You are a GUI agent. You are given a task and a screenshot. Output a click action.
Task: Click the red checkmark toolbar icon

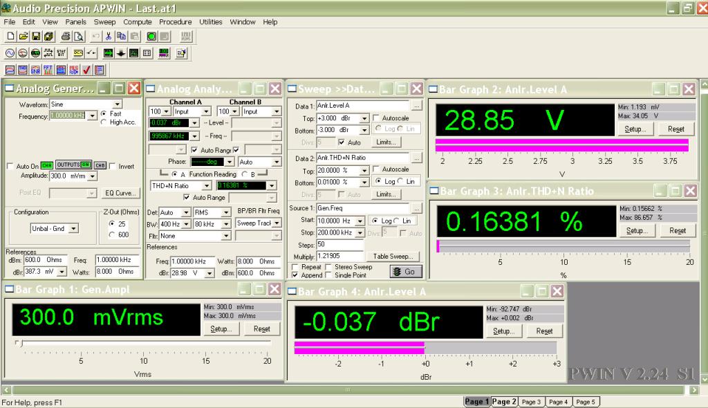pyautogui.click(x=86, y=70)
